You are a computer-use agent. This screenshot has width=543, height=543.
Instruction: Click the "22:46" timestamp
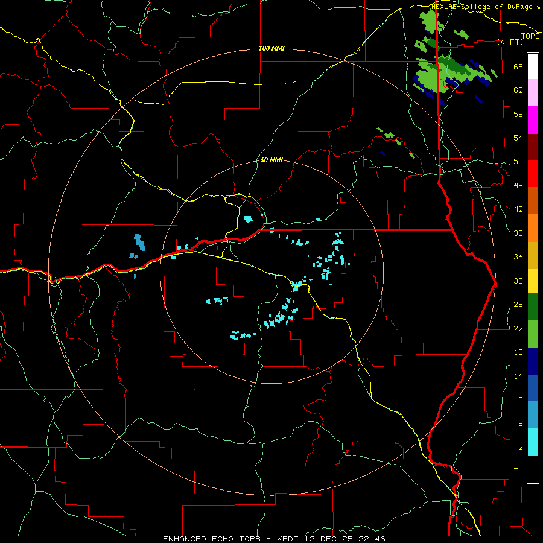tap(372, 539)
